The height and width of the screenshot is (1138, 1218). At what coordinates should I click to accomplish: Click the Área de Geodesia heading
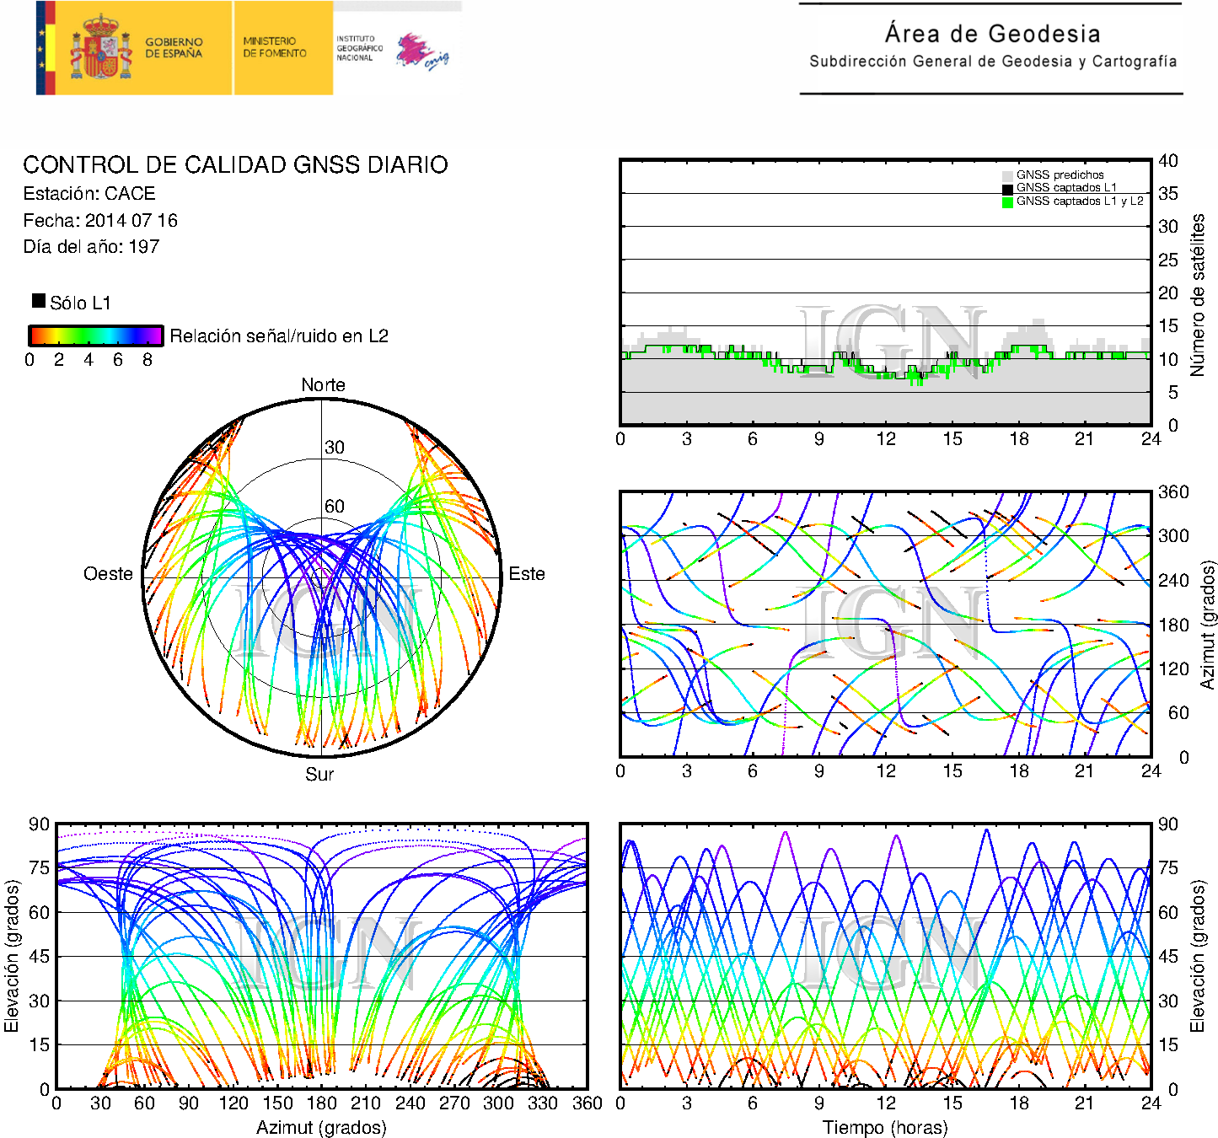point(992,34)
